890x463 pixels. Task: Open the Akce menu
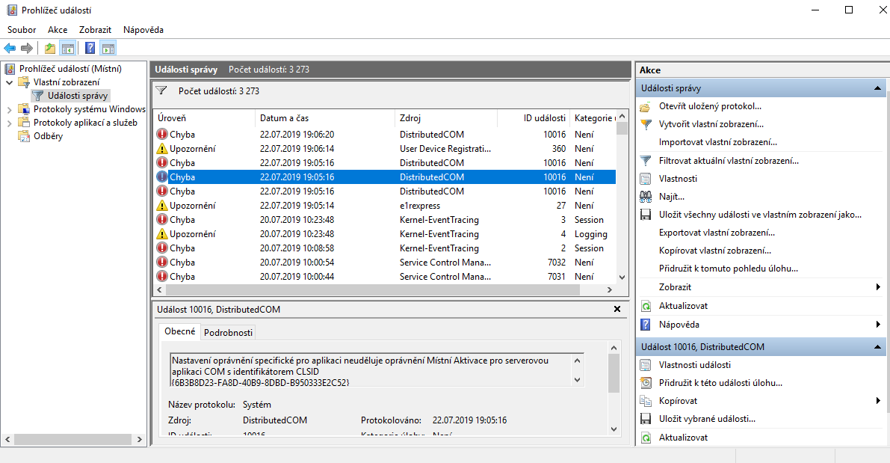pos(58,30)
